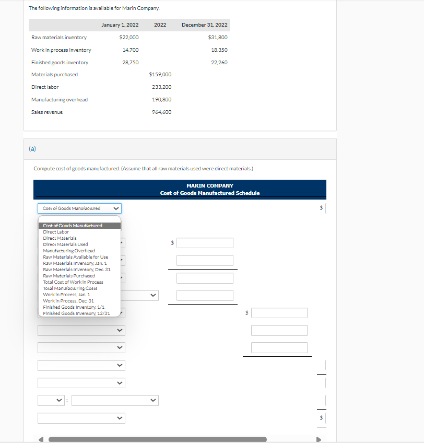Click the first dollar amount input field
This screenshot has height=443, width=424.
point(205,243)
